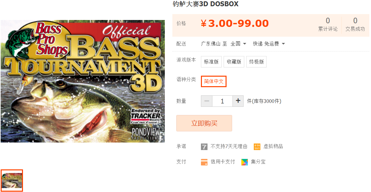The image size is (371, 192).
Task: Open the 快递 免运费 shipping dropdown
Action: click(269, 44)
